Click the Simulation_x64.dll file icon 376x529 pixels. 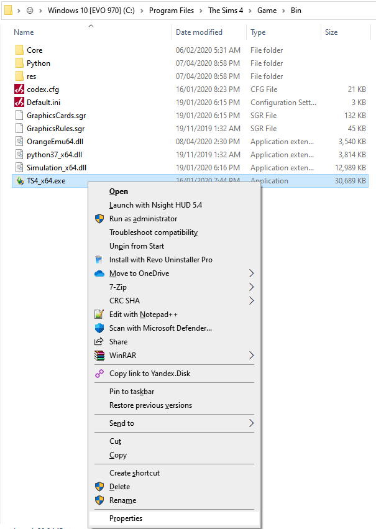tap(19, 168)
